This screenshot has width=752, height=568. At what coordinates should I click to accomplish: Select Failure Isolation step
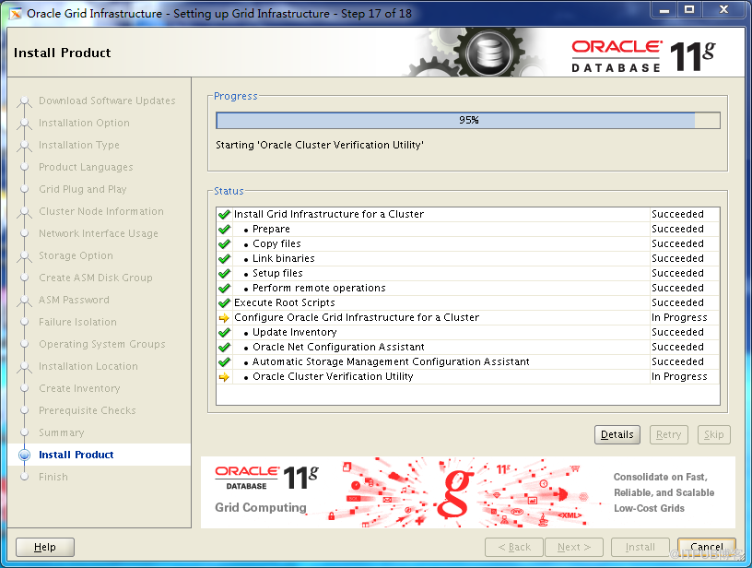tap(77, 322)
